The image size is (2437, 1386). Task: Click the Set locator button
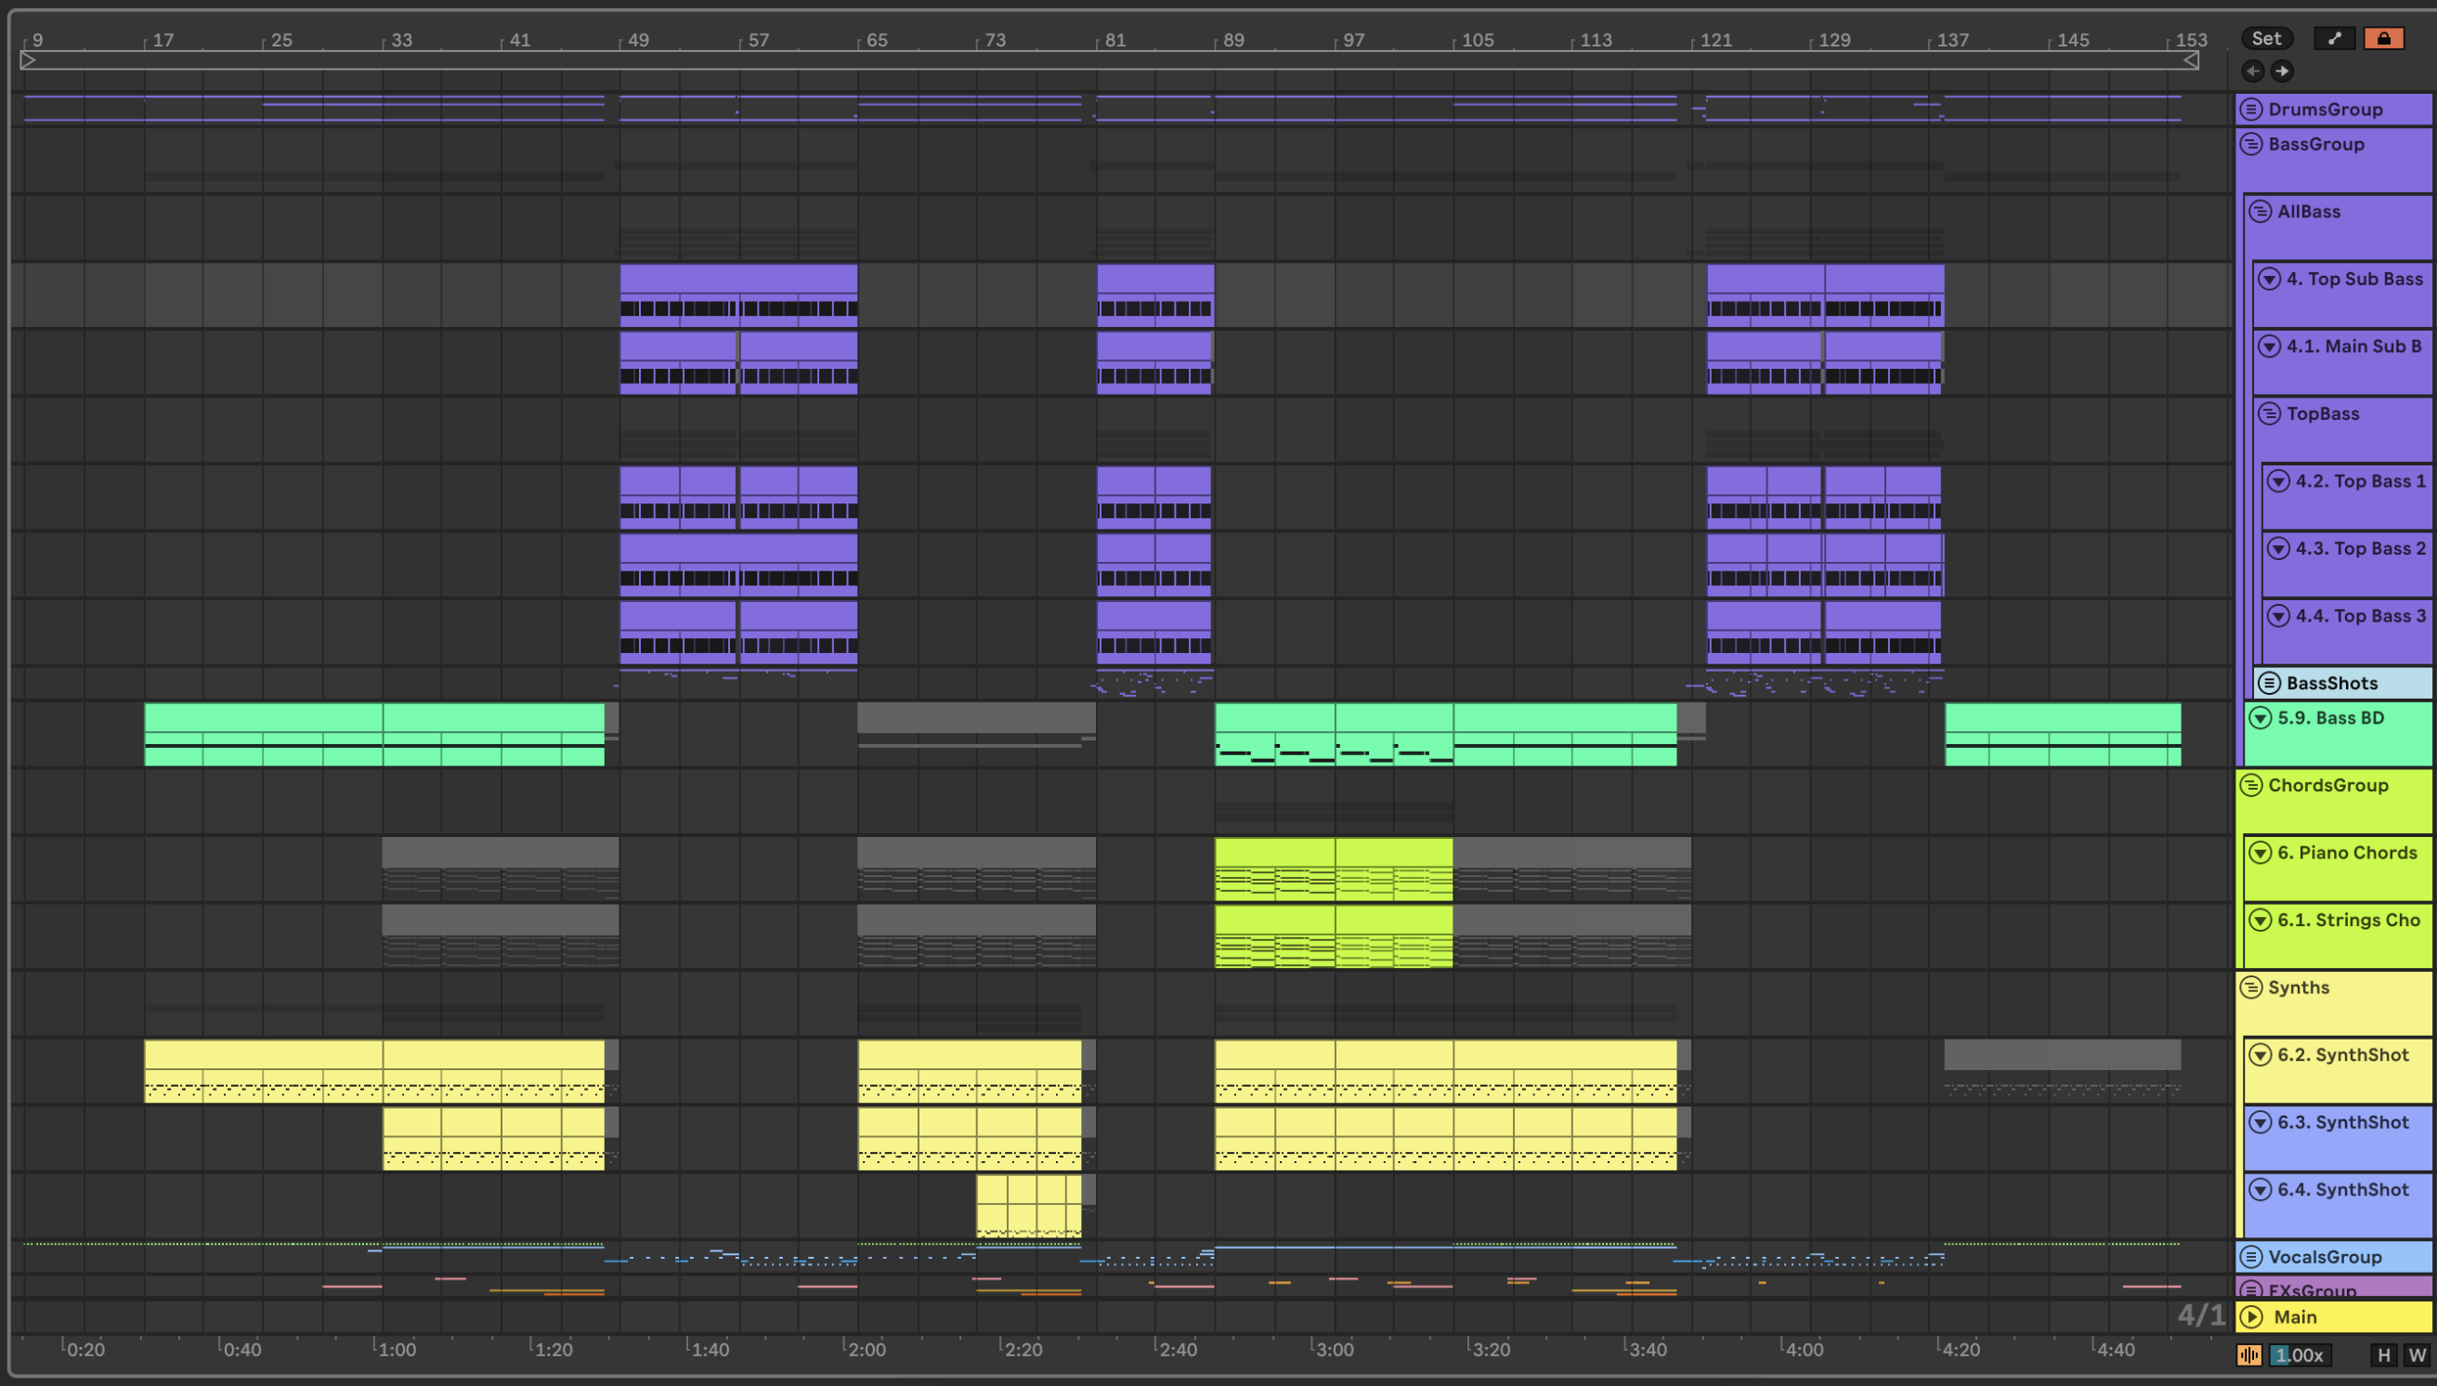(x=2266, y=38)
